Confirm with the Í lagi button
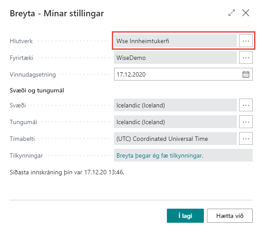Image resolution: width=262 pixels, height=232 pixels. pos(185,216)
